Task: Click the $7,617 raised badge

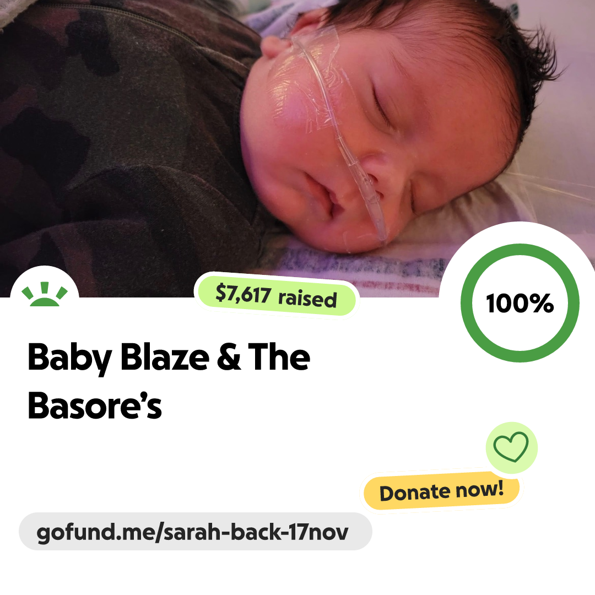Action: [x=277, y=296]
